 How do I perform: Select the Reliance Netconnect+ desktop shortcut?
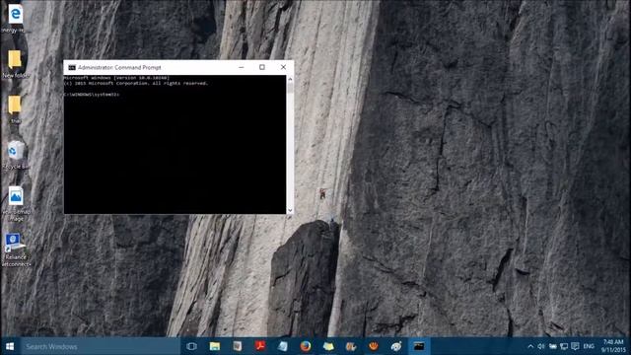tap(16, 249)
